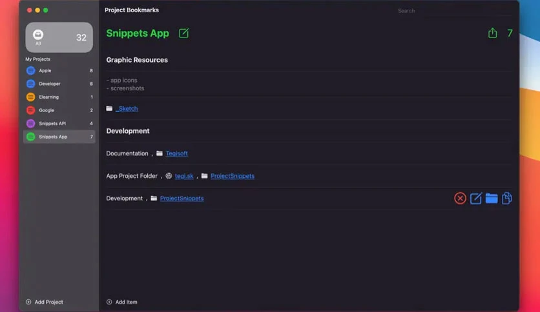Click the Project Bookmarks window title
Image resolution: width=540 pixels, height=312 pixels.
click(132, 10)
